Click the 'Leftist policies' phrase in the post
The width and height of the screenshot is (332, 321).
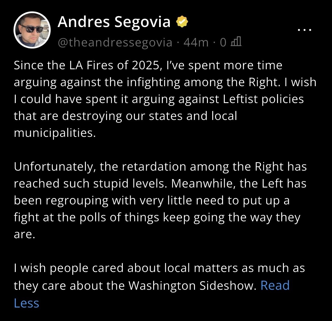pyautogui.click(x=263, y=99)
